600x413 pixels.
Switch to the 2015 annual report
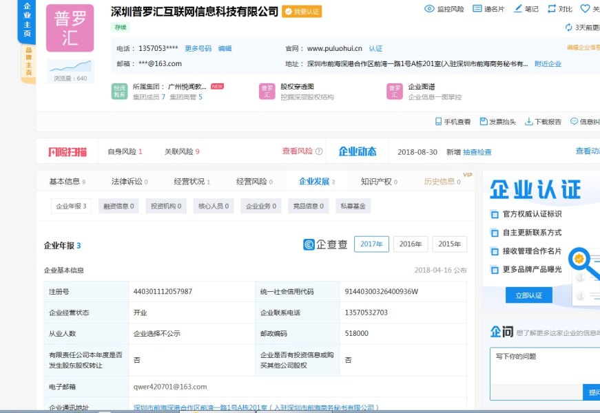click(449, 244)
